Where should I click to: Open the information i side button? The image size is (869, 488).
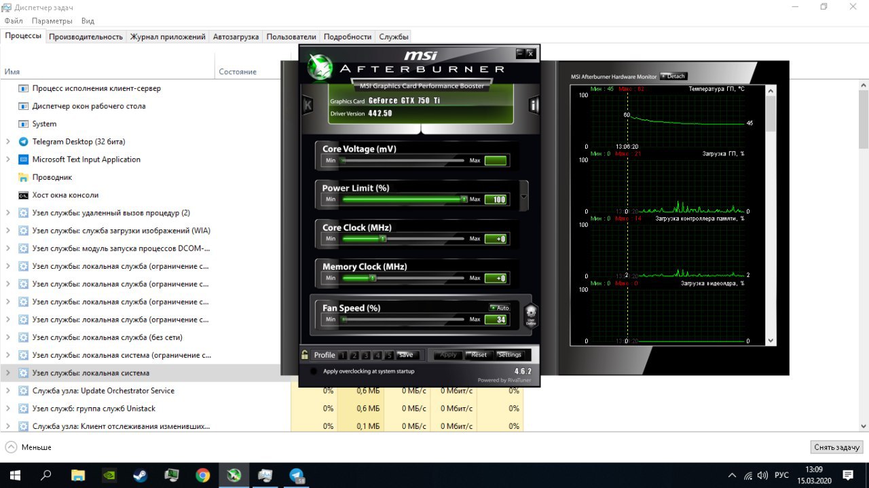[x=534, y=105]
